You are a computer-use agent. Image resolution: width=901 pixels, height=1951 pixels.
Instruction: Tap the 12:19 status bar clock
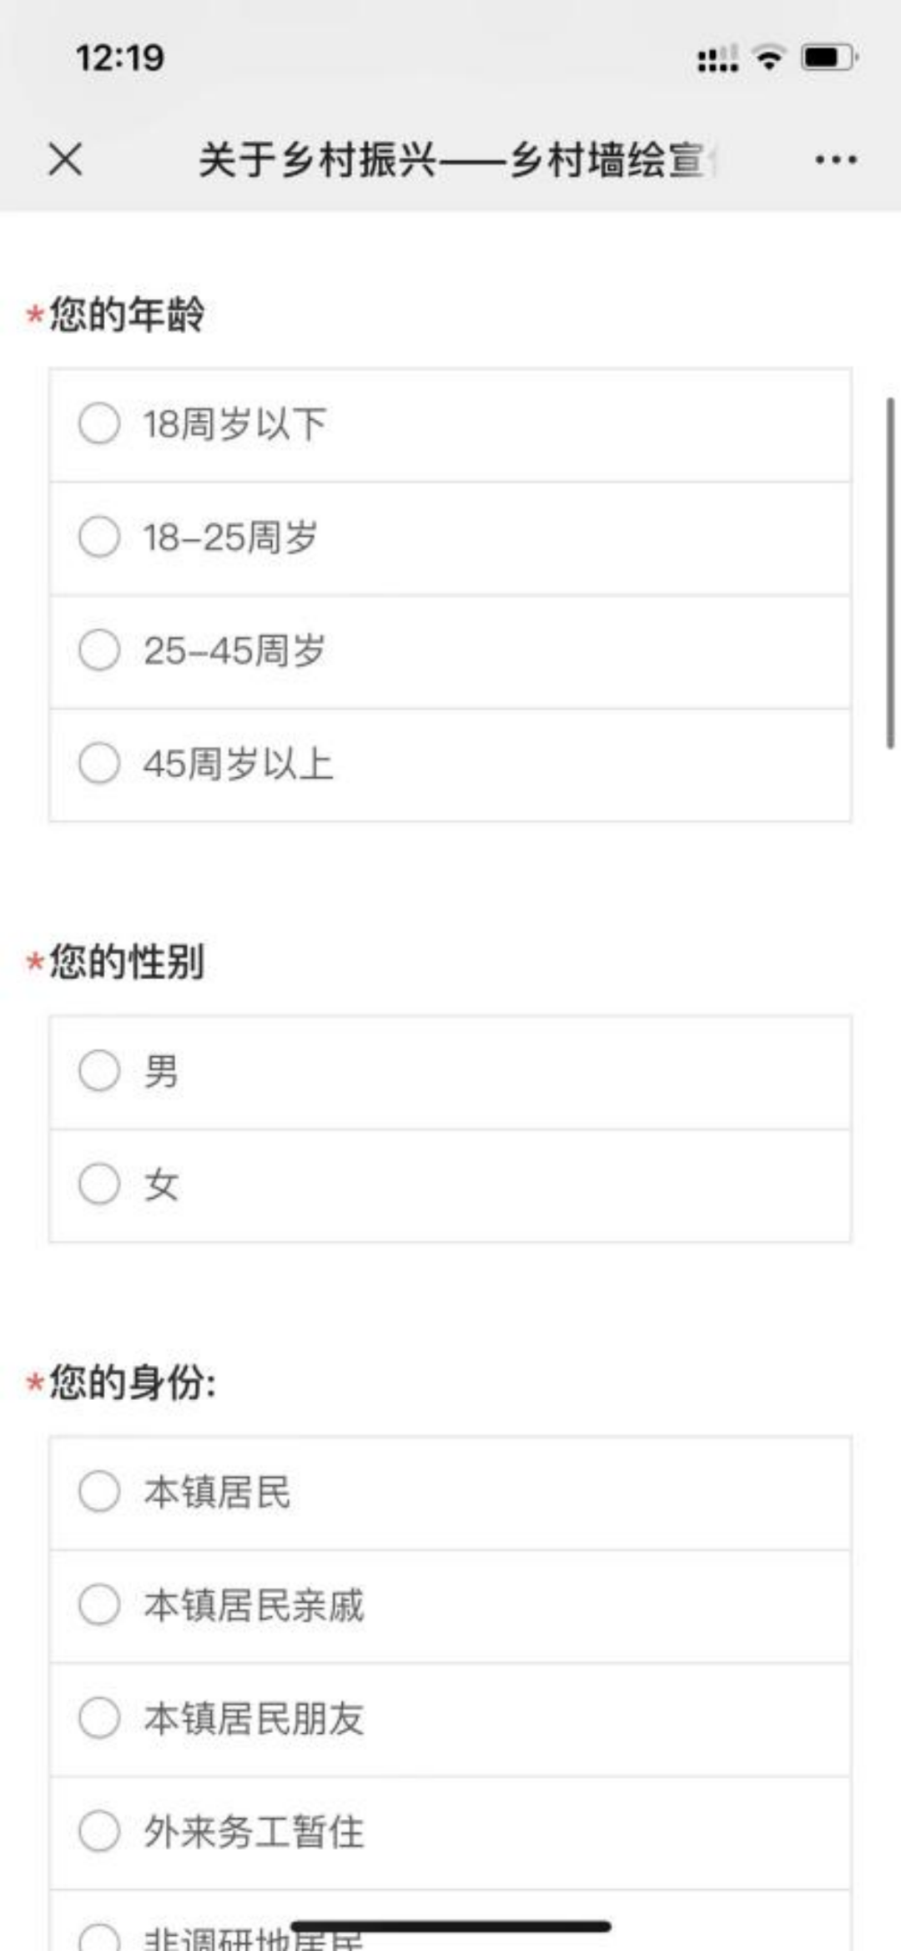click(x=120, y=58)
